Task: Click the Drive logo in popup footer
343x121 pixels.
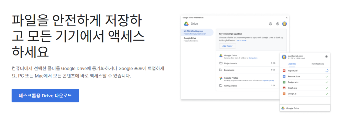Action: [x=283, y=108]
